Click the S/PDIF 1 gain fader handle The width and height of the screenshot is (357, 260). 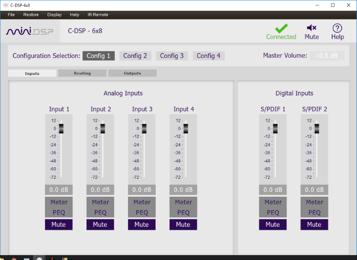tap(275, 128)
